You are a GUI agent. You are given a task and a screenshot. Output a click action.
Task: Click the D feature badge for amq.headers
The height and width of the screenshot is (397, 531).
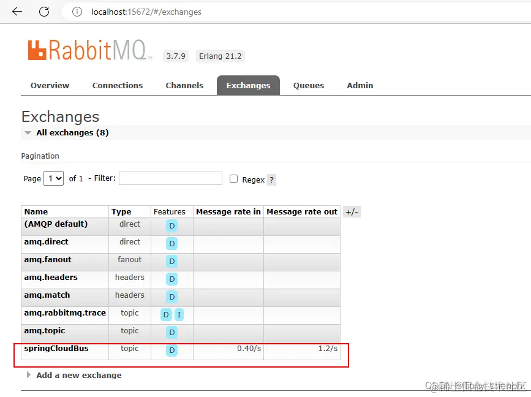click(171, 279)
